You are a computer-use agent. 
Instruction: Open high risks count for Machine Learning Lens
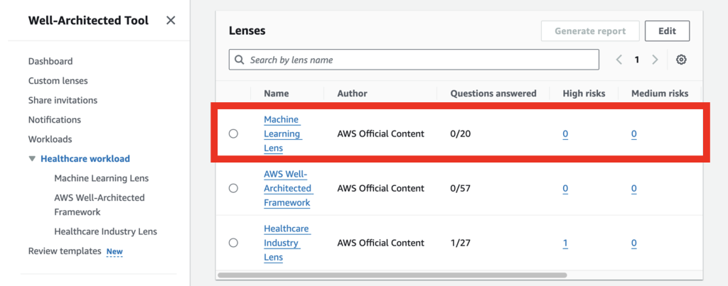(565, 134)
